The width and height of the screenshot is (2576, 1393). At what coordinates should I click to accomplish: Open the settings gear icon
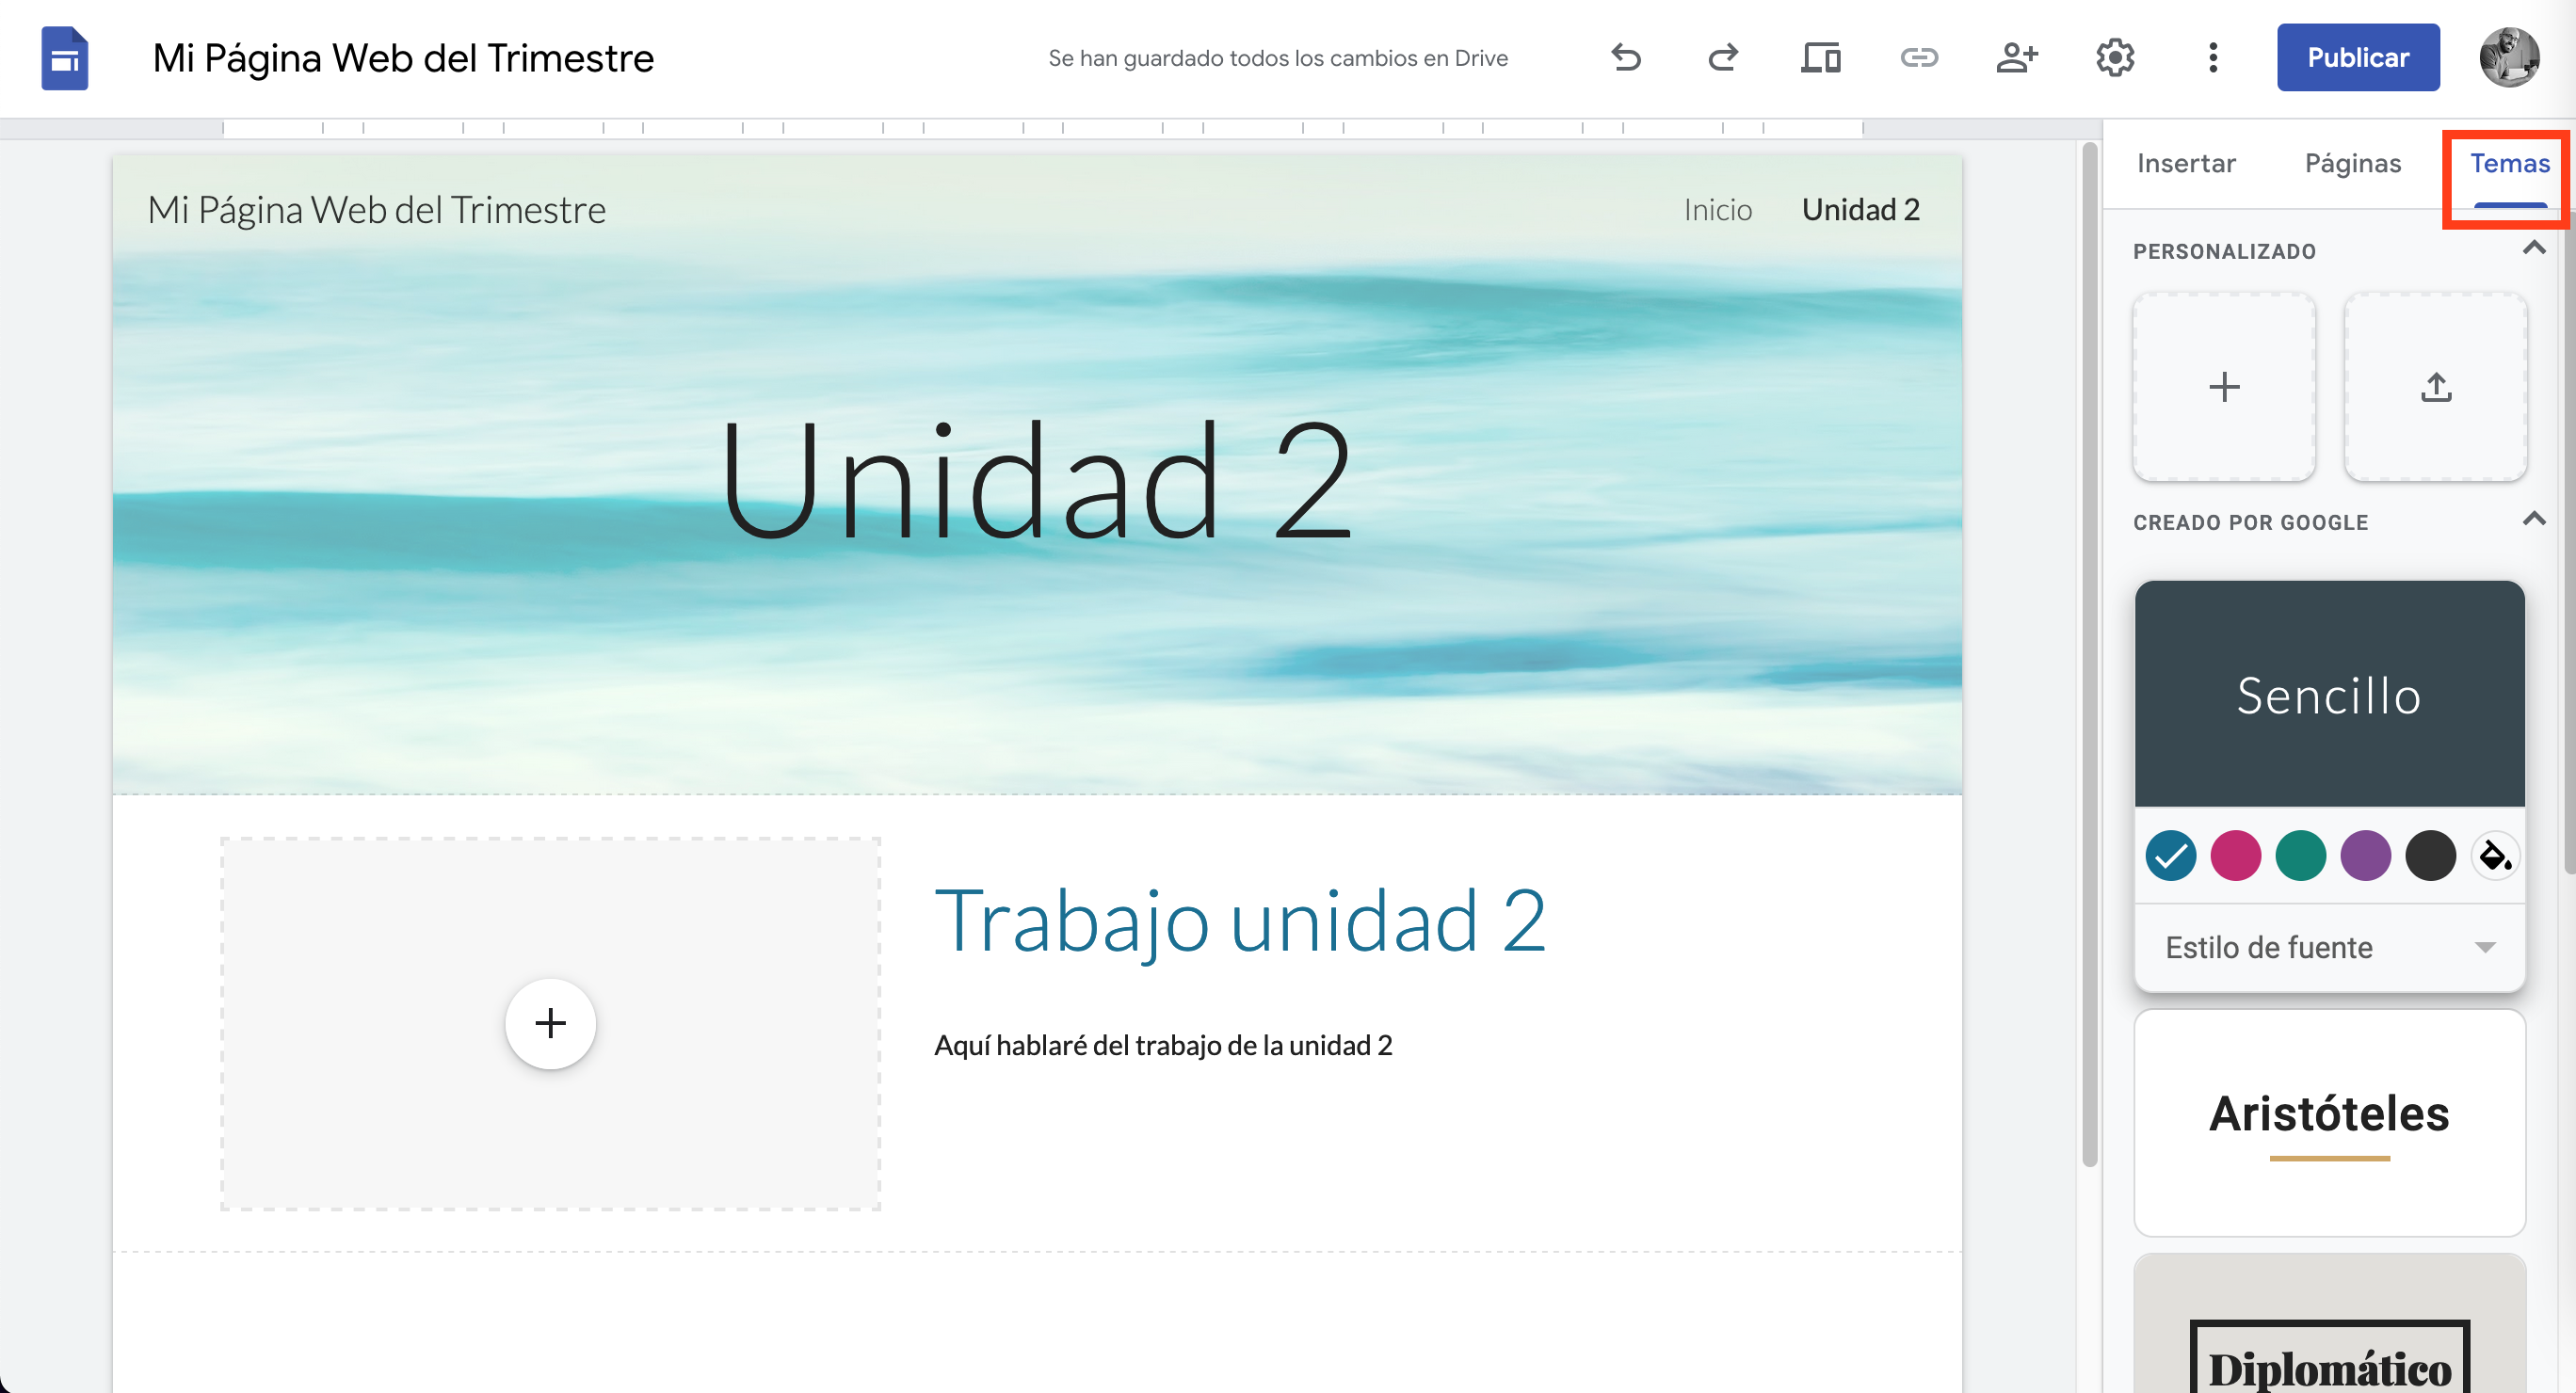click(2114, 58)
